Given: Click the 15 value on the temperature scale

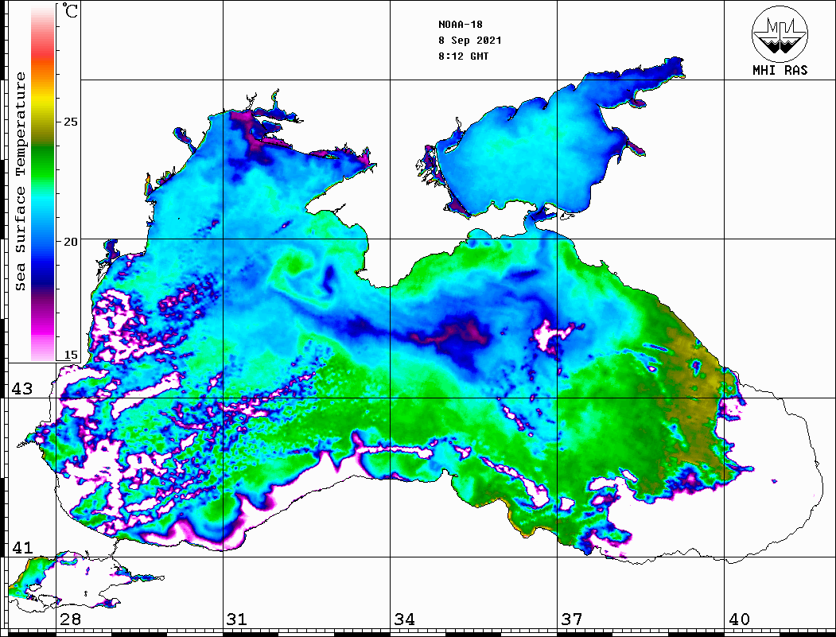Looking at the screenshot, I should (x=70, y=355).
